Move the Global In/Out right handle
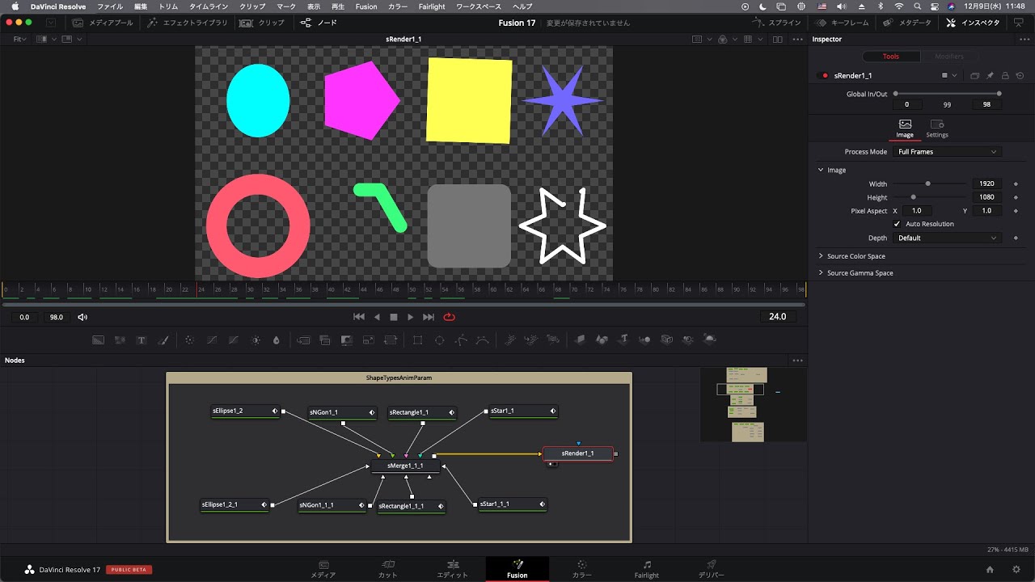 point(999,94)
